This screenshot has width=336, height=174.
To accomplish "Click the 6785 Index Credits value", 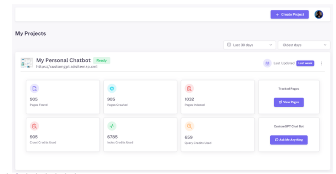I will click(112, 137).
